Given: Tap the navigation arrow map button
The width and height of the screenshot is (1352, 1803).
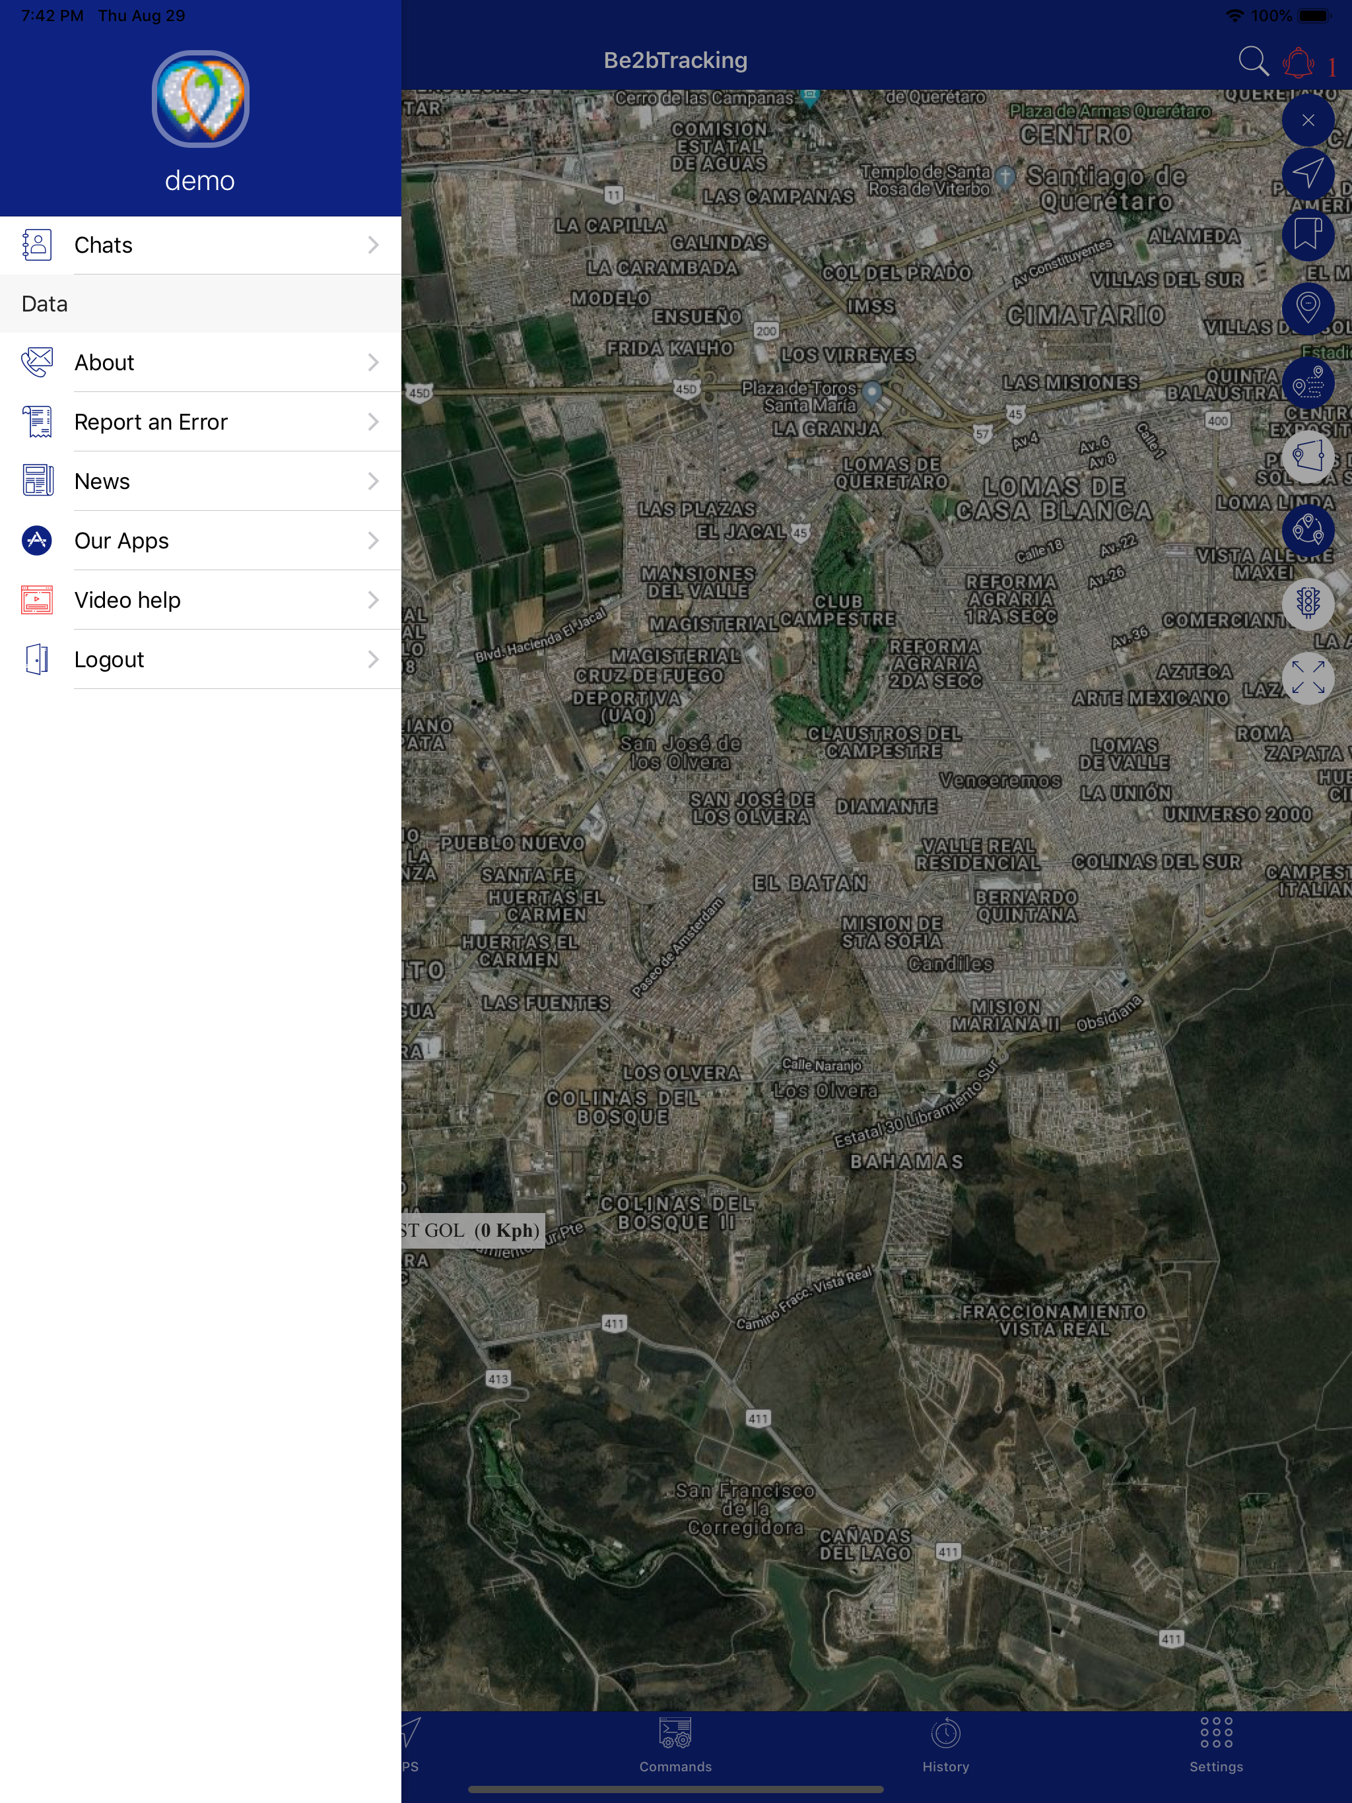Looking at the screenshot, I should (x=1307, y=173).
